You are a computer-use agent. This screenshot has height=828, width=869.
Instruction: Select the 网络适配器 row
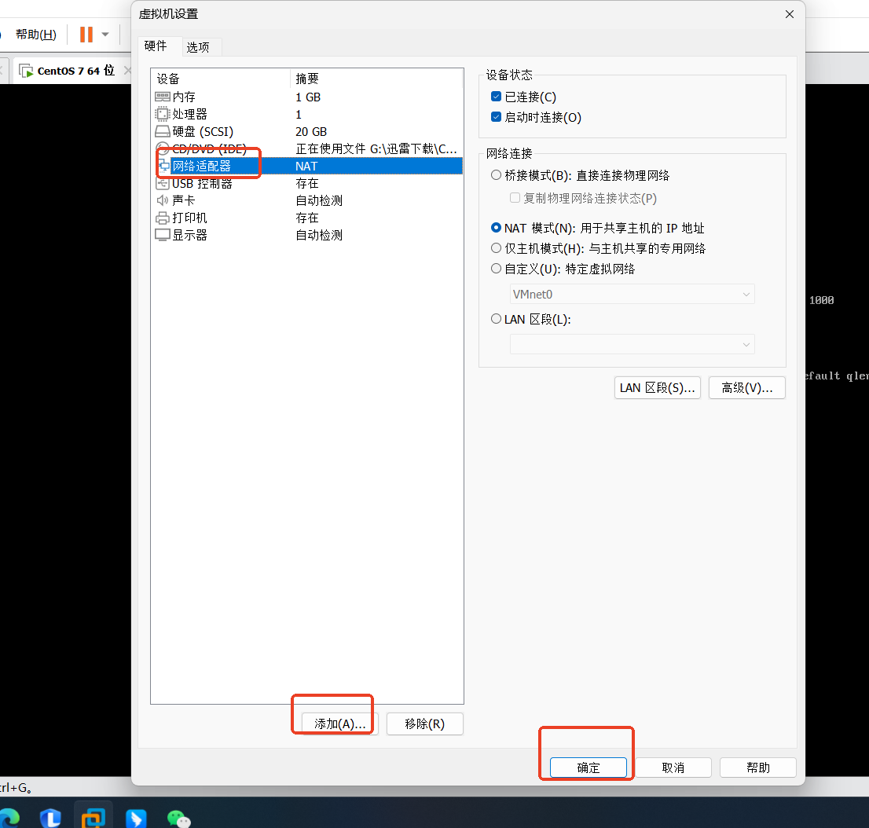[x=307, y=166]
